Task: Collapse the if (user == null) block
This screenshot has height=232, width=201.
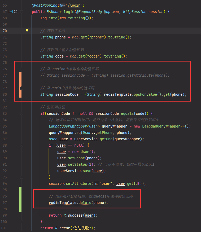Action: point(22,145)
